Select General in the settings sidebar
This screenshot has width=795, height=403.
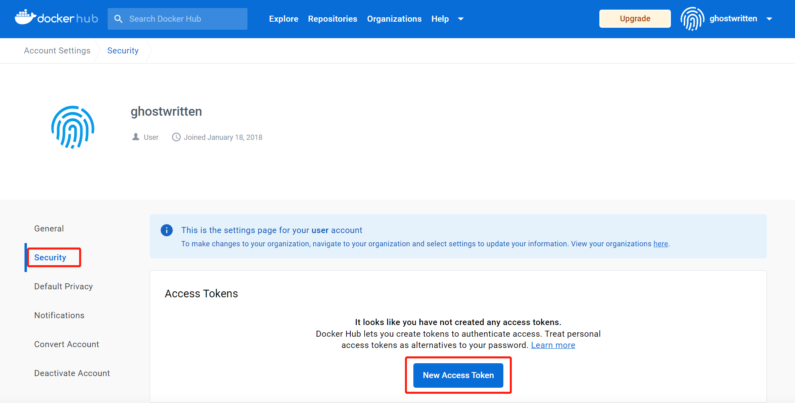(49, 229)
